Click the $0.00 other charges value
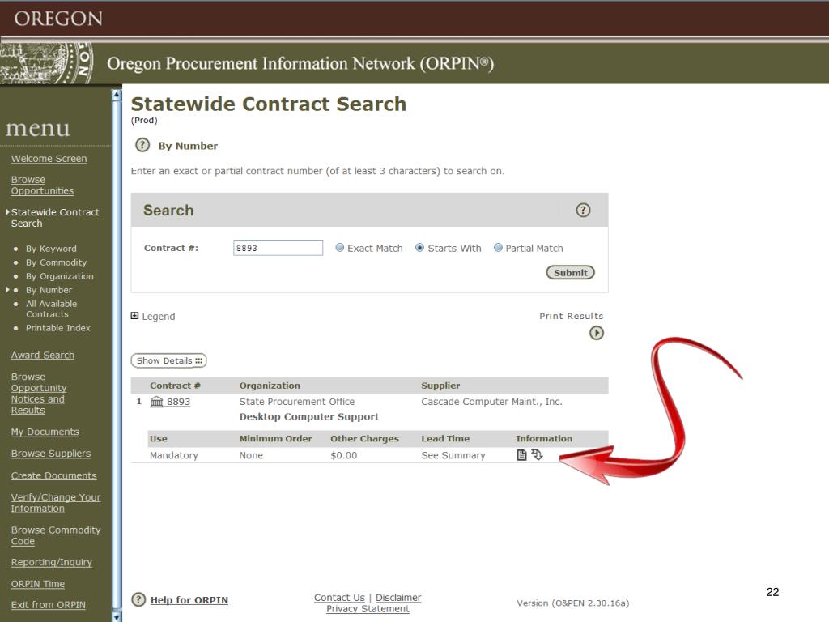Image resolution: width=829 pixels, height=622 pixels. point(343,455)
